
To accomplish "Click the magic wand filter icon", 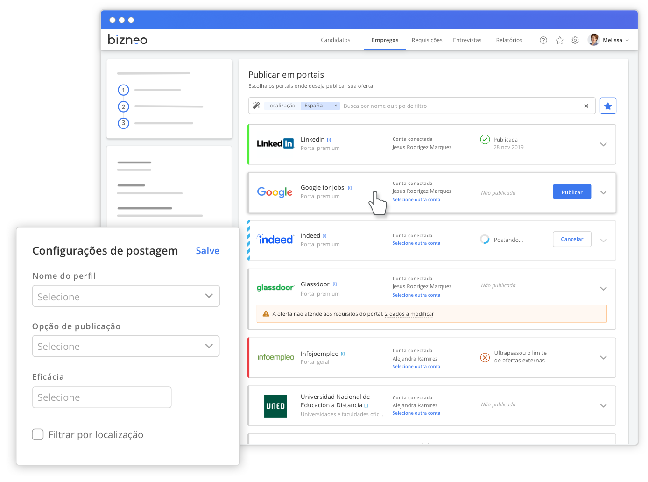I will tap(256, 106).
